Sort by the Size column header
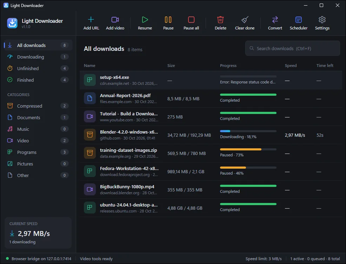 [x=171, y=66]
